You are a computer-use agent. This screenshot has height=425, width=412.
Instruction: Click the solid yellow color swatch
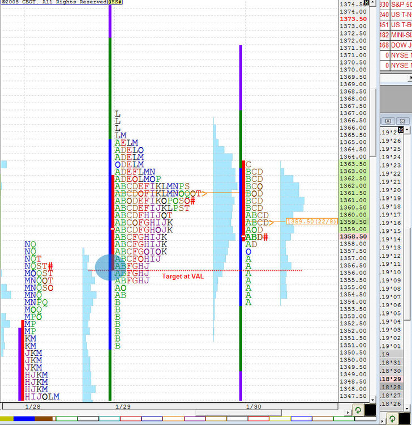(6, 419)
